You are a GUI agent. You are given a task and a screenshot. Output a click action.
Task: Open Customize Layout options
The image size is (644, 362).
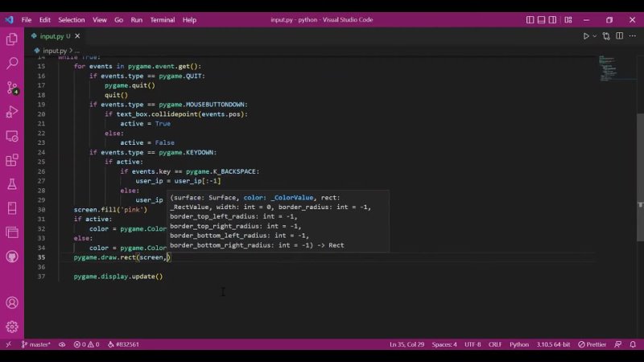click(568, 19)
